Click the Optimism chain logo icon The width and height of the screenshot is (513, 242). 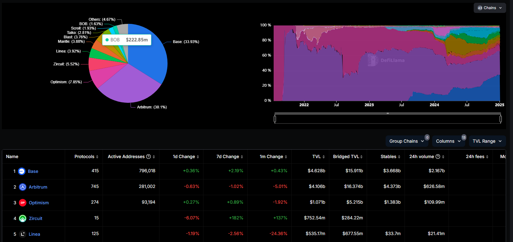point(23,203)
